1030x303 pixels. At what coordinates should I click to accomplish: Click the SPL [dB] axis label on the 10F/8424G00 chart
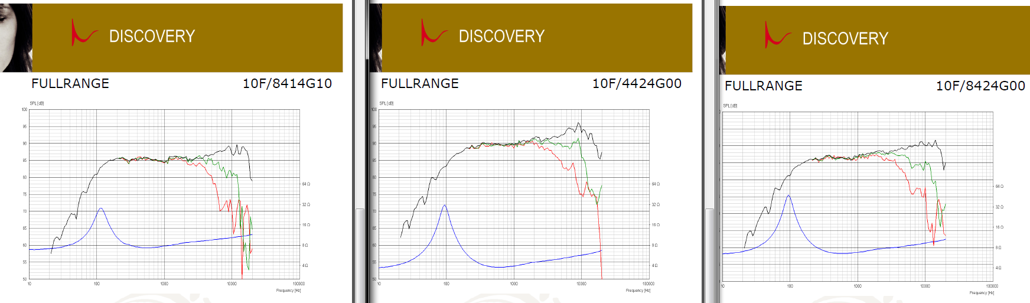[x=730, y=106]
